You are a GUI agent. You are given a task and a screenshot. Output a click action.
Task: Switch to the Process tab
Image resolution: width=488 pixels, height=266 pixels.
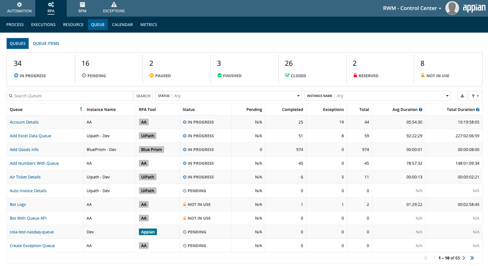point(15,25)
